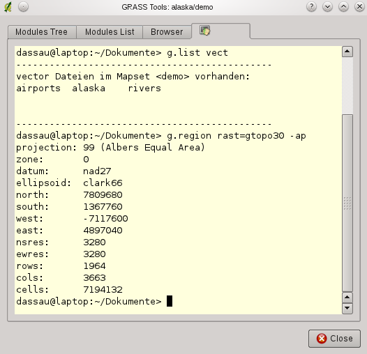Click the question mark help button

tap(311, 7)
